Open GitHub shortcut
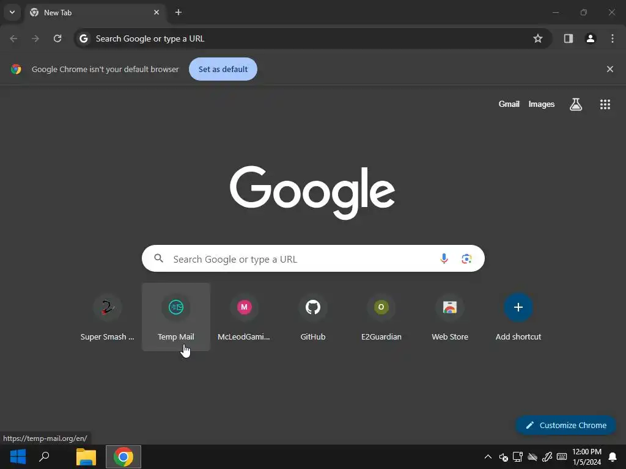The width and height of the screenshot is (626, 469). tap(313, 317)
